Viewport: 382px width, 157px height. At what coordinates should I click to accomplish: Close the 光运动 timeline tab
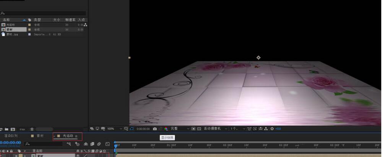(54, 136)
